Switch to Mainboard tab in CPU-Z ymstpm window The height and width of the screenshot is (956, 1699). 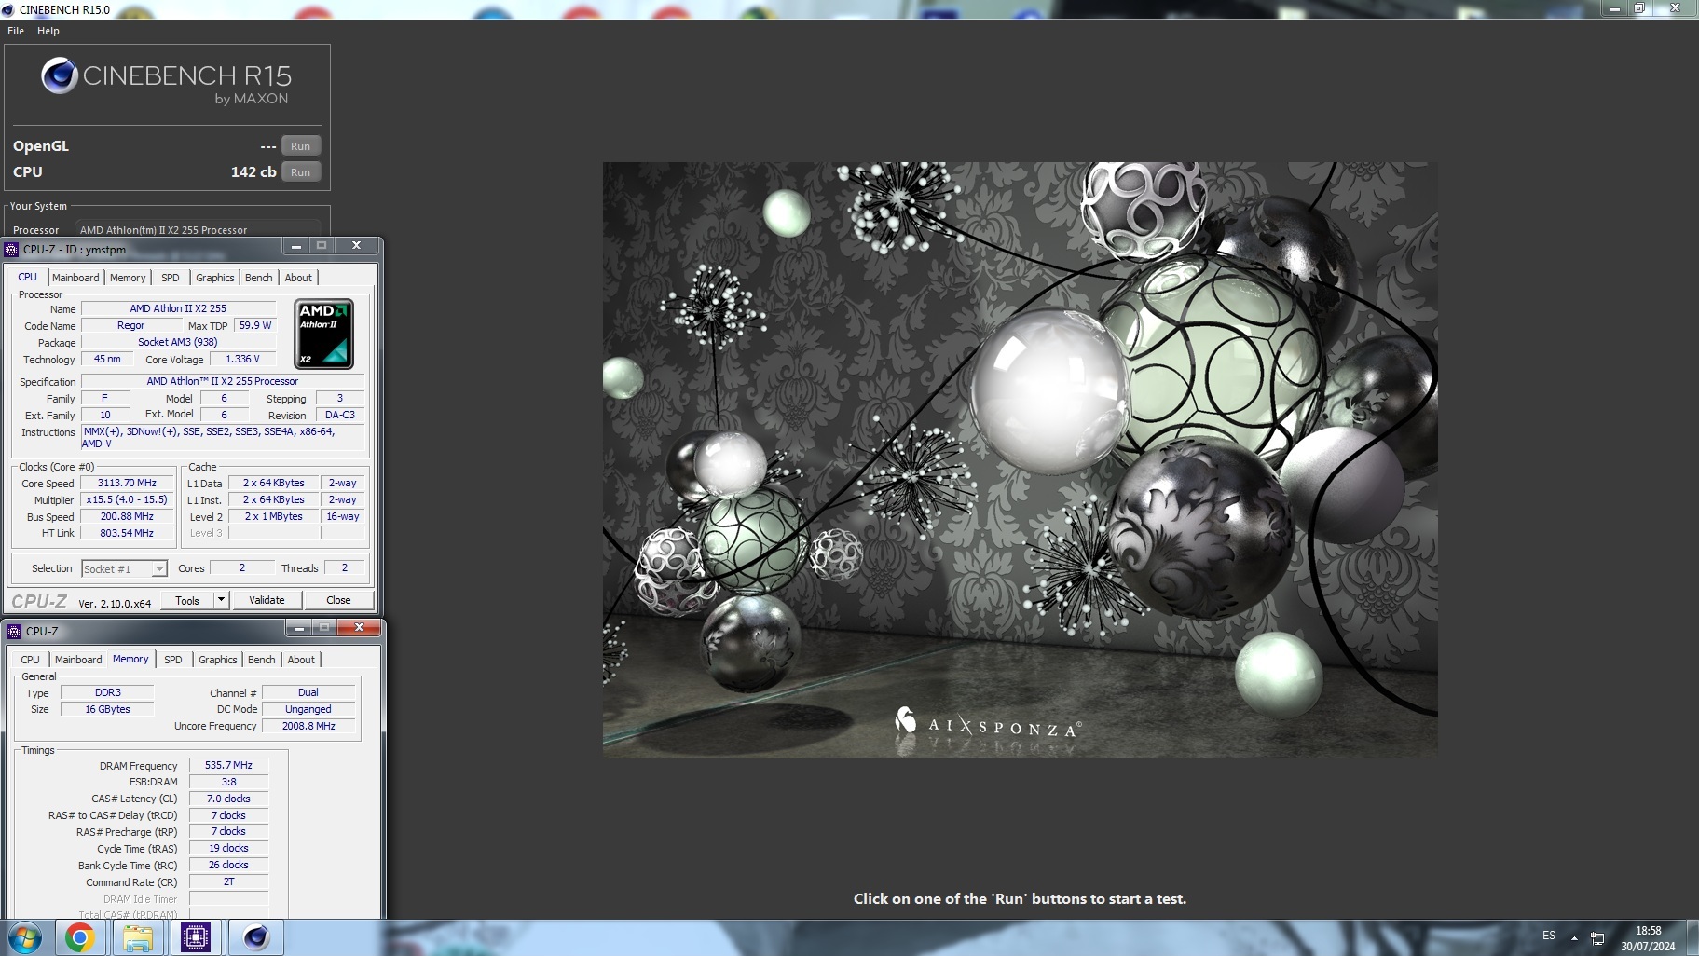[75, 278]
